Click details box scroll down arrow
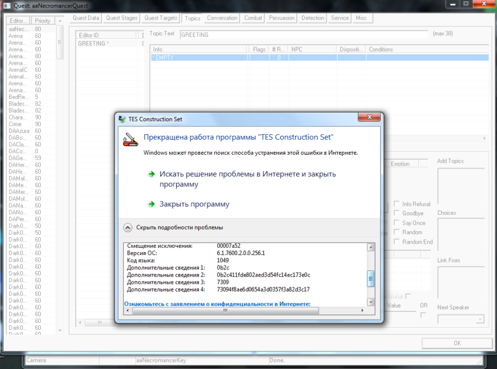Viewport: 497px width, 369px height. (371, 302)
